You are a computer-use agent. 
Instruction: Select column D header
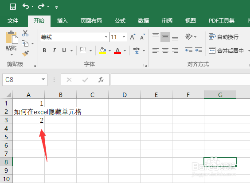click(125, 95)
